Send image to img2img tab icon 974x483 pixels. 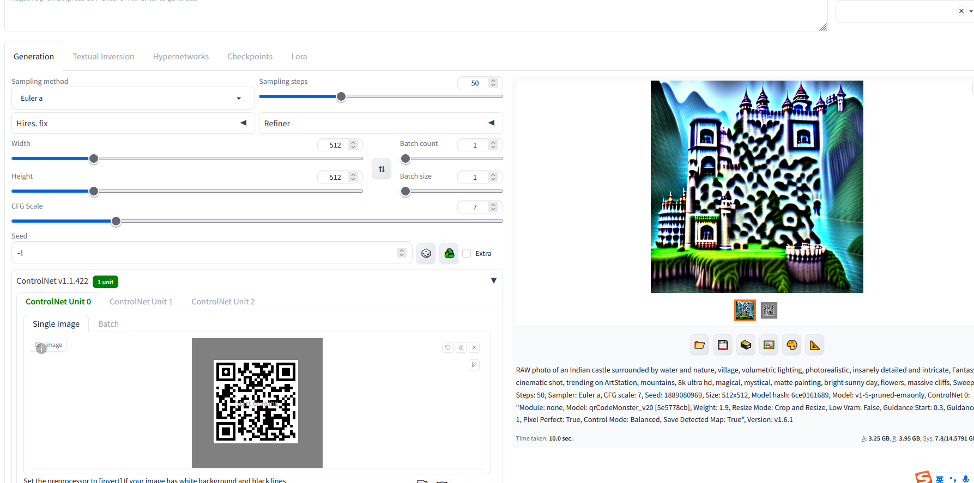(x=769, y=345)
